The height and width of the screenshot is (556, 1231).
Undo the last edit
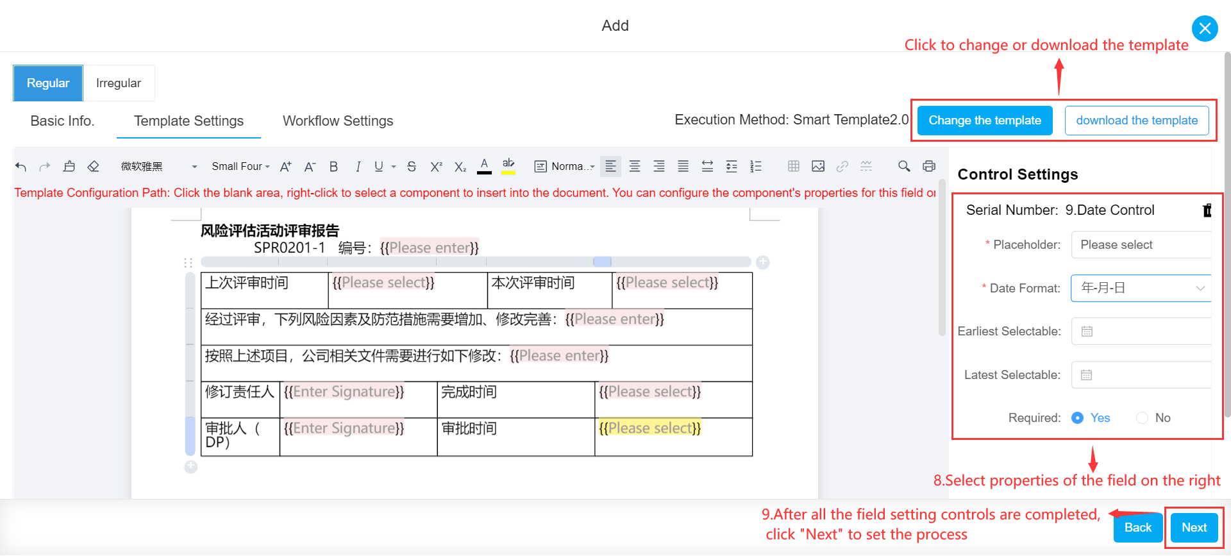pyautogui.click(x=21, y=167)
